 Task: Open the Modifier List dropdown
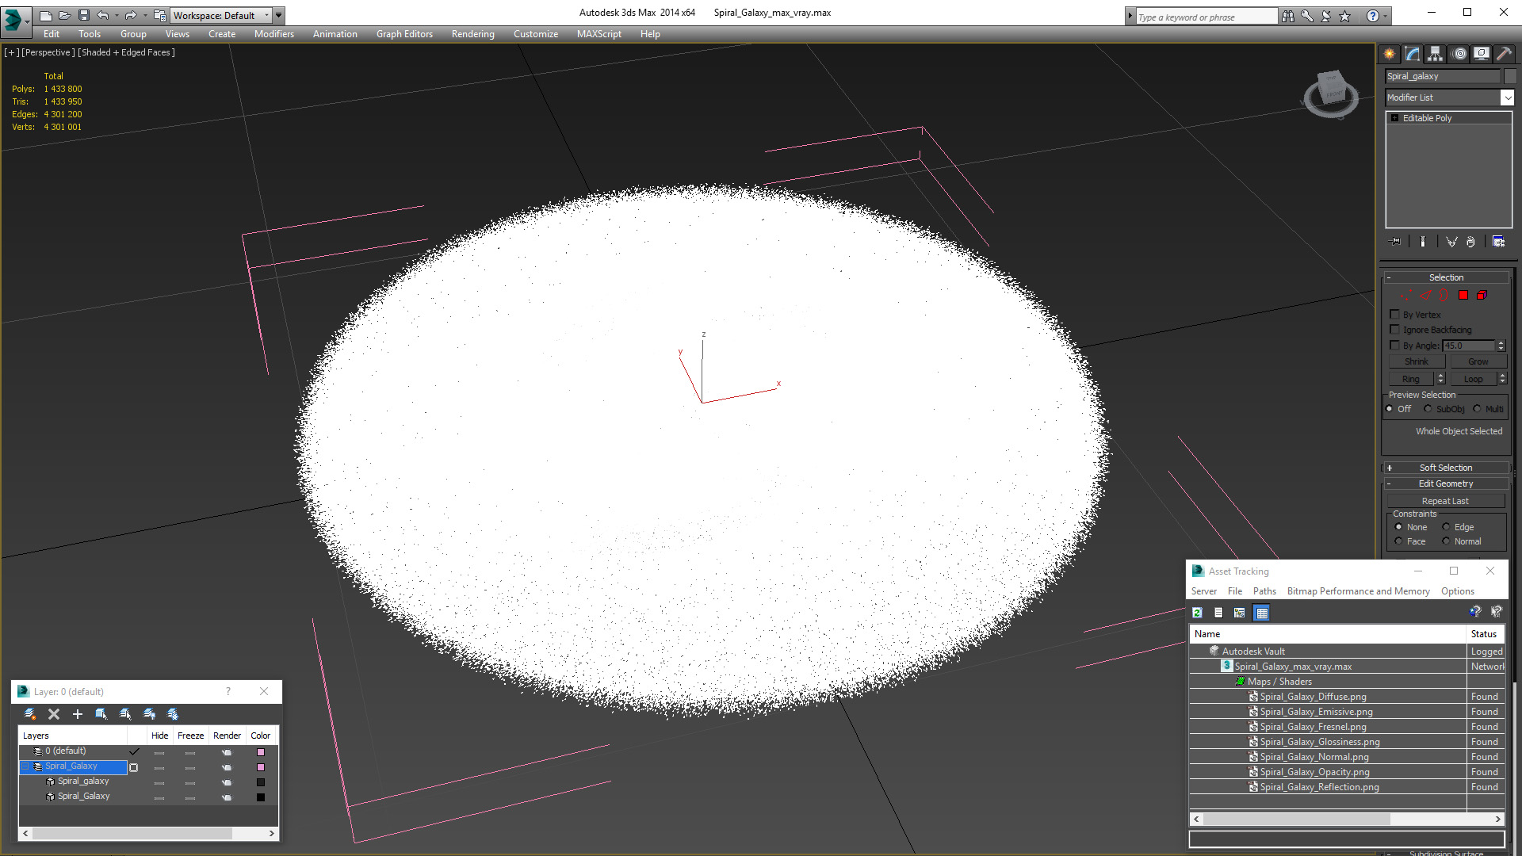click(x=1507, y=97)
